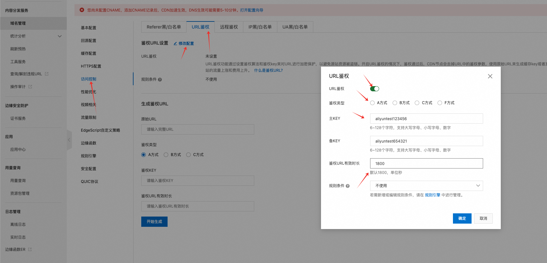Click 请输入鉴权URL有效时长 input field
547x263 pixels.
pyautogui.click(x=198, y=206)
